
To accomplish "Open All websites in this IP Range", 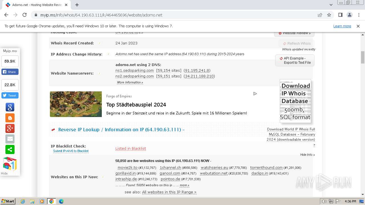I will 169,192.
